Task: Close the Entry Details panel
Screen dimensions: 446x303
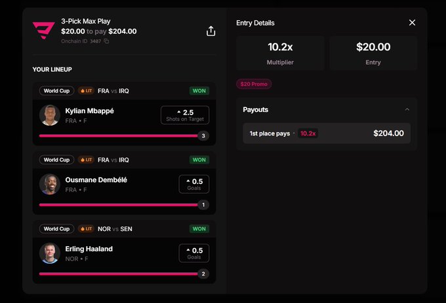Action: 412,23
